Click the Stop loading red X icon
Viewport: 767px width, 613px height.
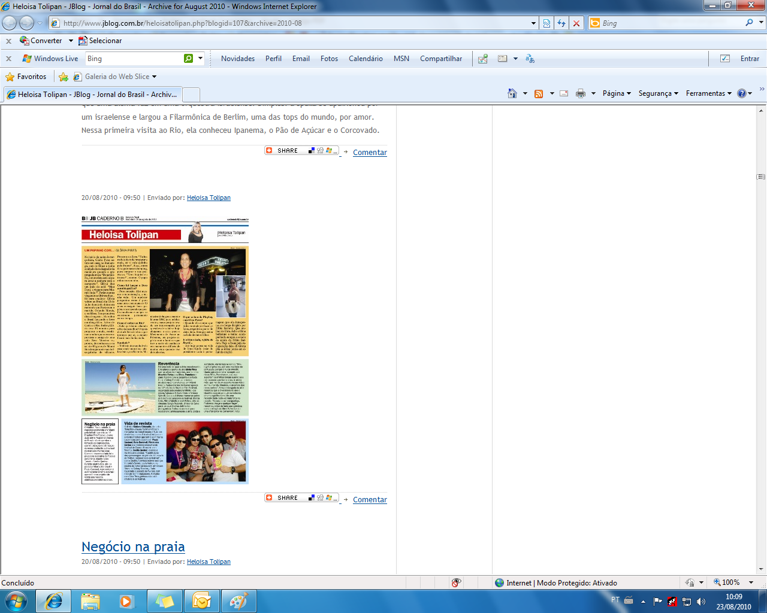click(x=576, y=23)
